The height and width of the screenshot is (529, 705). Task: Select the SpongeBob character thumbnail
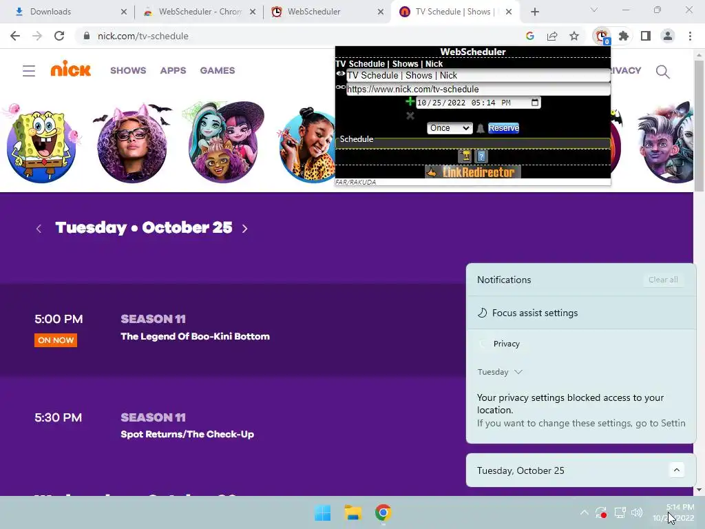pyautogui.click(x=41, y=144)
